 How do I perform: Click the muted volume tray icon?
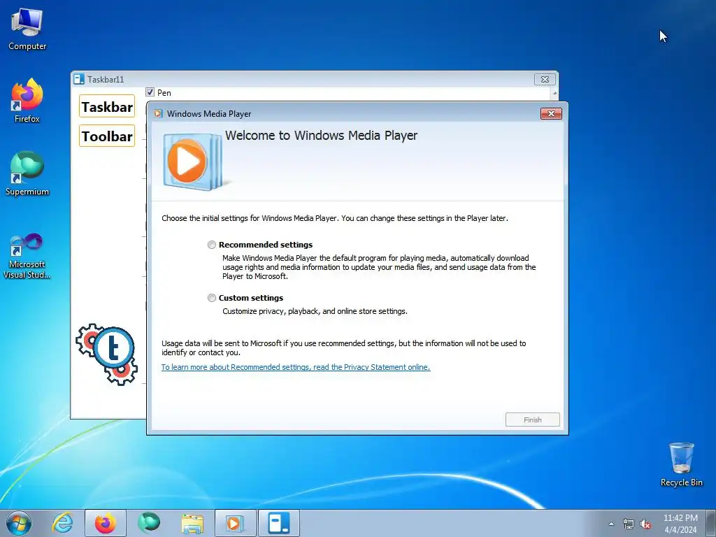pos(645,524)
